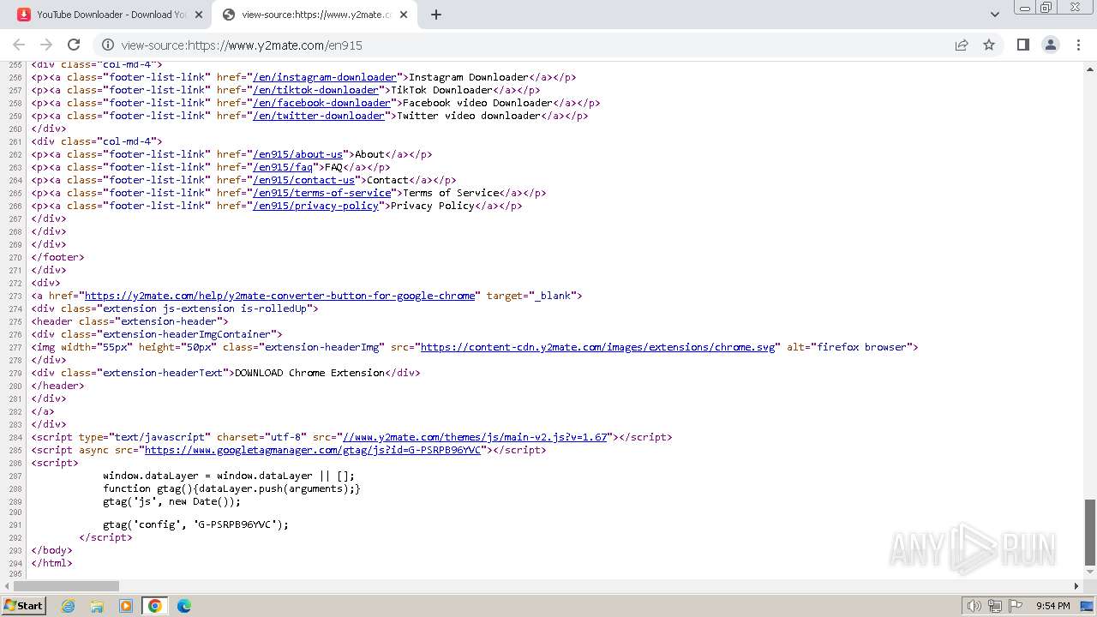The width and height of the screenshot is (1097, 617).
Task: Follow the /en915/contact-us link
Action: click(303, 180)
